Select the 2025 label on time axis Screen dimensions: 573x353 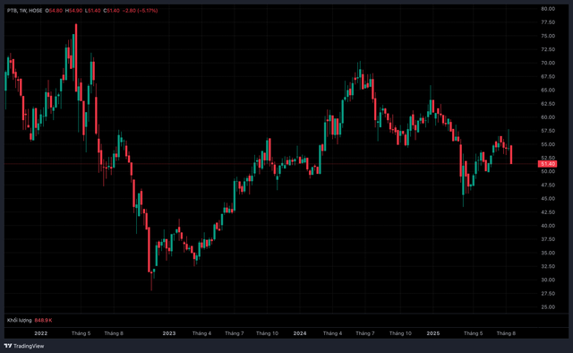tap(433, 333)
